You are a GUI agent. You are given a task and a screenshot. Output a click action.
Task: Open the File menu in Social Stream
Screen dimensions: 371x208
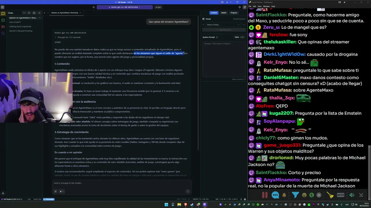(x=250, y=6)
